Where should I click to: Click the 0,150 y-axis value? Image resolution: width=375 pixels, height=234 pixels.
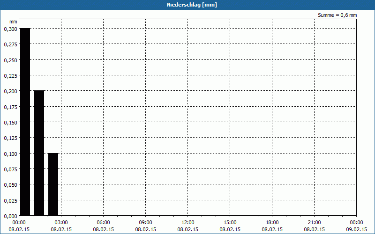tap(11, 123)
